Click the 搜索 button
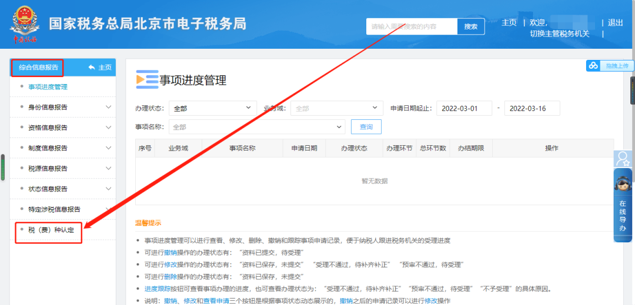 coord(471,26)
